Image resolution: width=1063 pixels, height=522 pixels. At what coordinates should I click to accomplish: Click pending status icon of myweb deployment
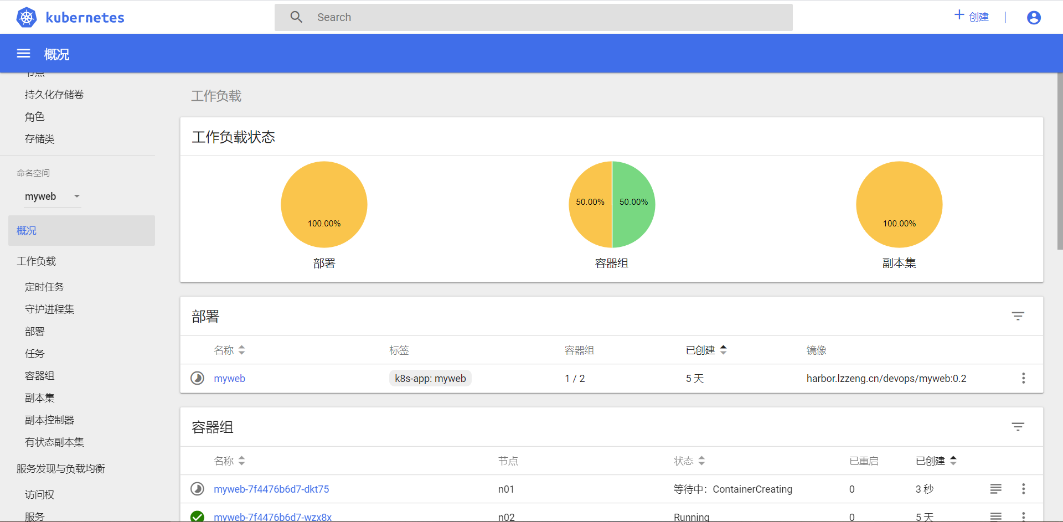tap(197, 378)
